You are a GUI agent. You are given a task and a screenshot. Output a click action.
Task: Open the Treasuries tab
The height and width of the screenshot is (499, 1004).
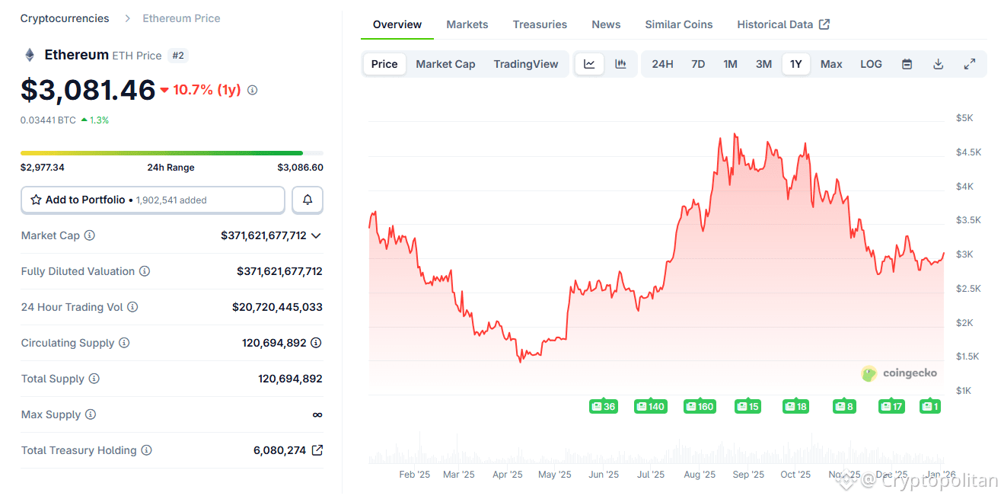540,24
